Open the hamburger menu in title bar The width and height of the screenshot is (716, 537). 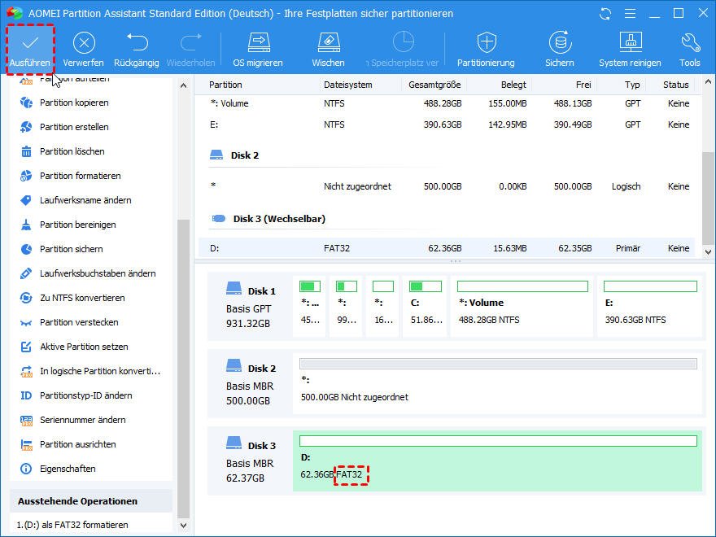[629, 14]
